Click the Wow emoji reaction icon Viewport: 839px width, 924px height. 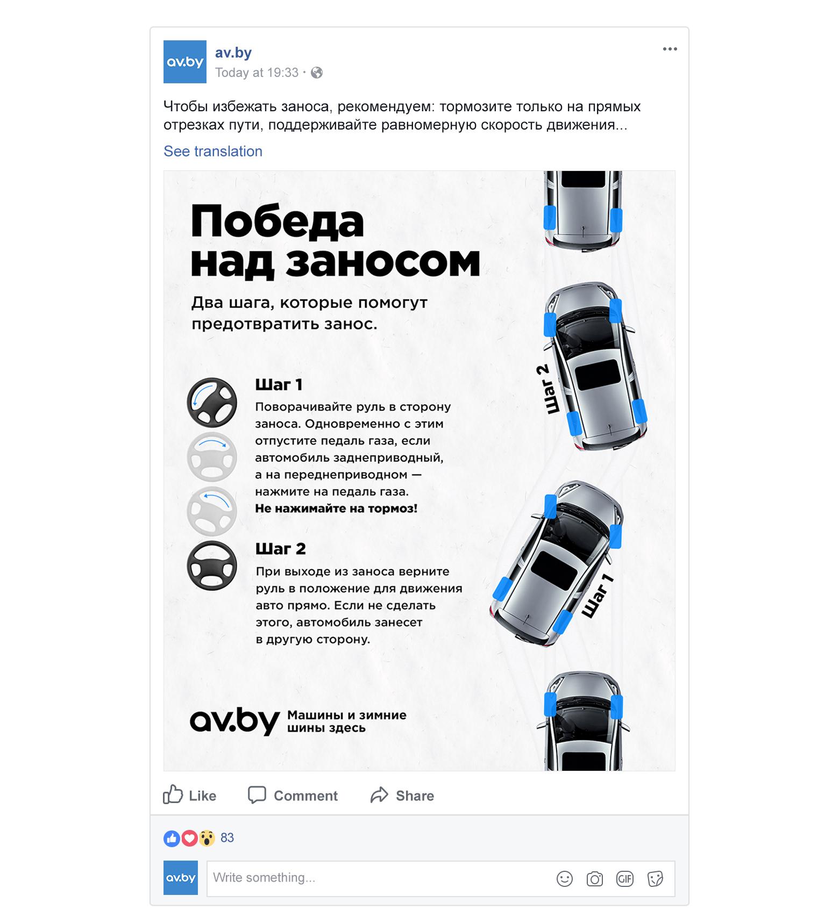207,838
